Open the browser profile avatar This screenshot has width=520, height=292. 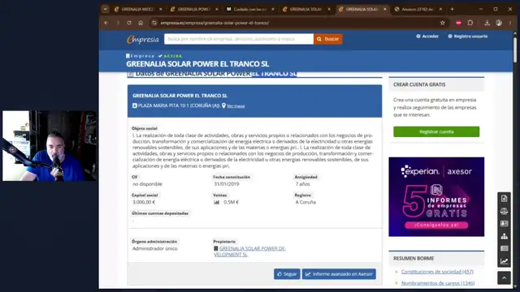499,23
